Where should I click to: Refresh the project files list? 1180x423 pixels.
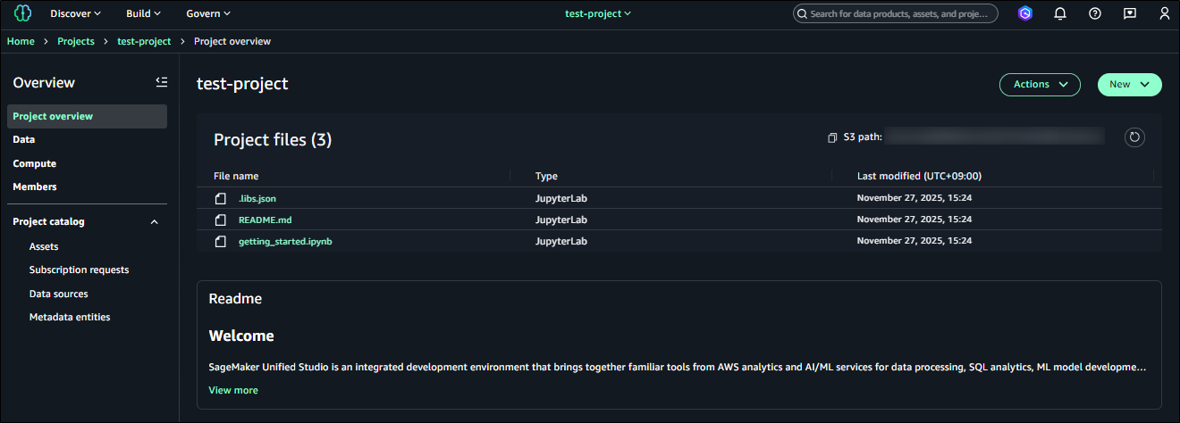[x=1134, y=137]
